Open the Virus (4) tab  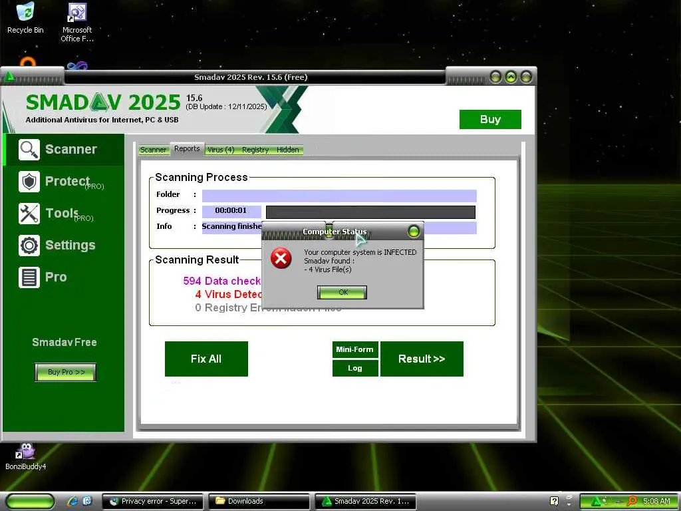click(x=221, y=150)
